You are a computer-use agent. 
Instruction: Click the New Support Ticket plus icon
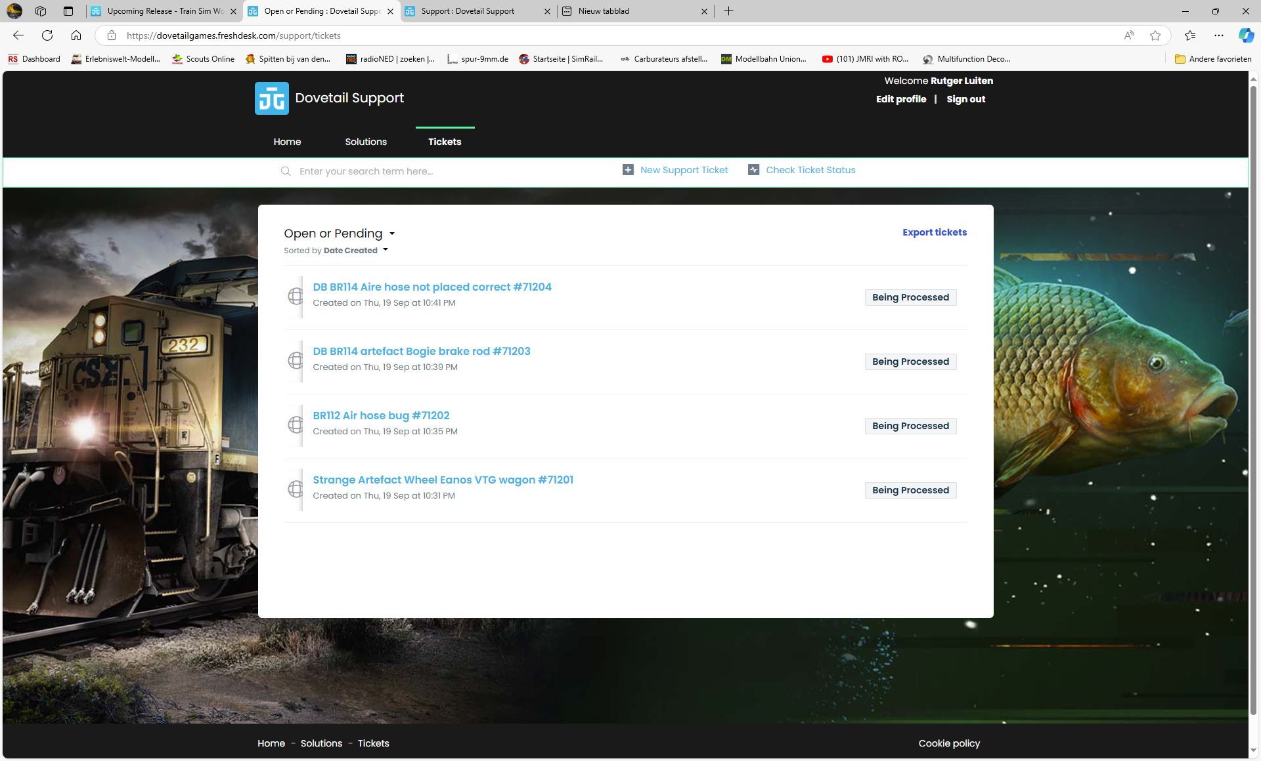(x=628, y=170)
